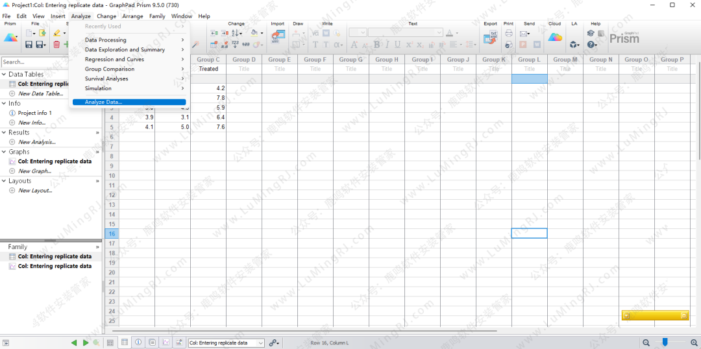
Task: Click the Save floppy disk icon
Action: click(29, 44)
